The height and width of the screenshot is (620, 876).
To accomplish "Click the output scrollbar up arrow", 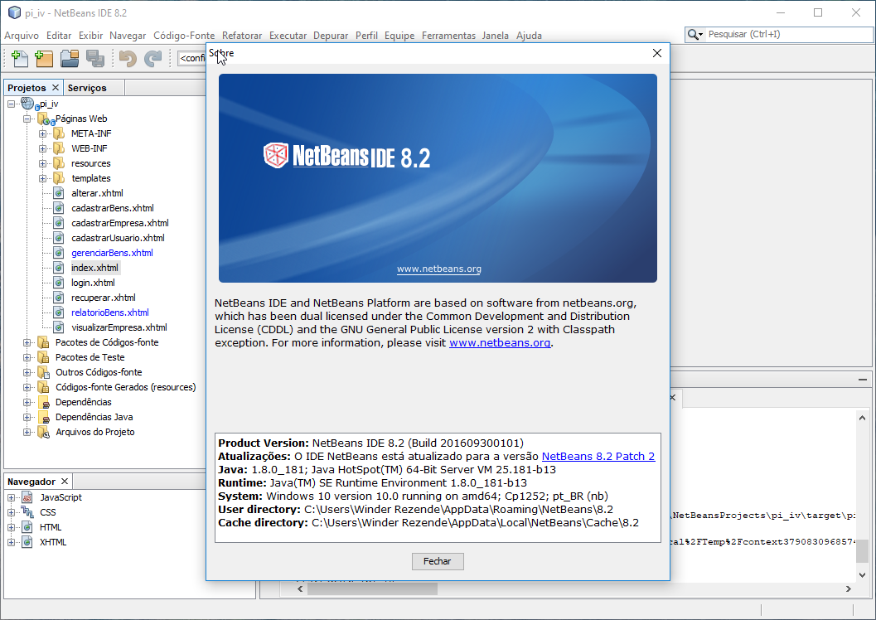I will point(862,418).
